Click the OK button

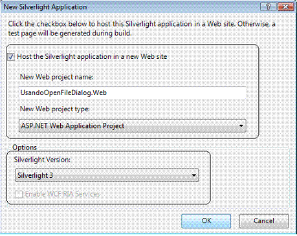(x=206, y=221)
